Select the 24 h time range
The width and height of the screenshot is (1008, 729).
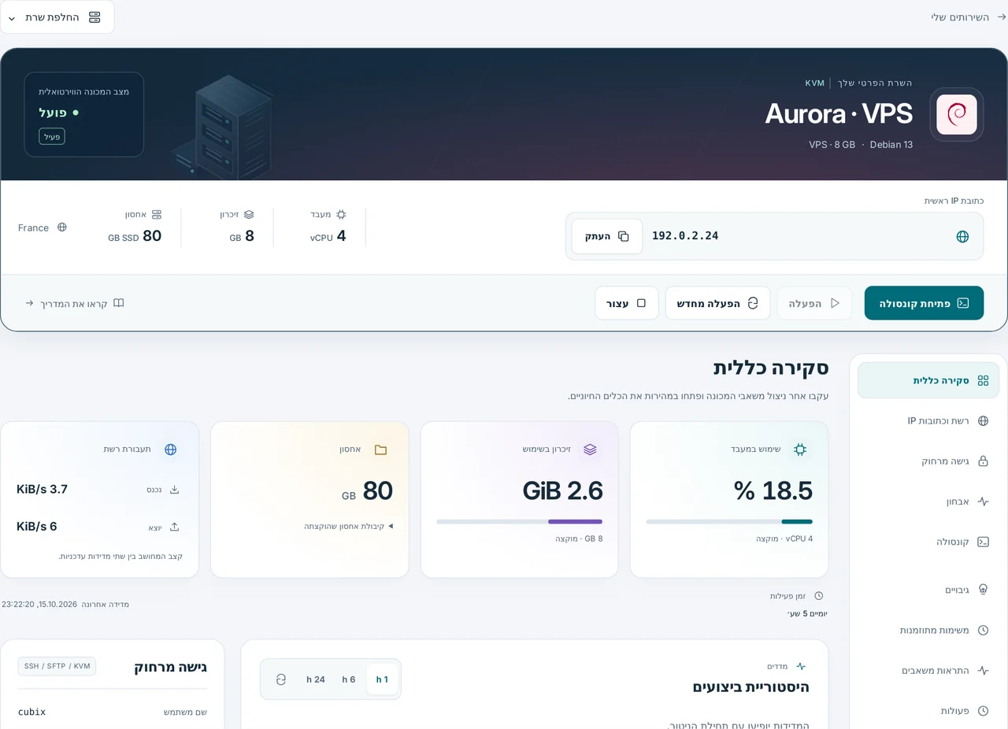click(x=316, y=679)
